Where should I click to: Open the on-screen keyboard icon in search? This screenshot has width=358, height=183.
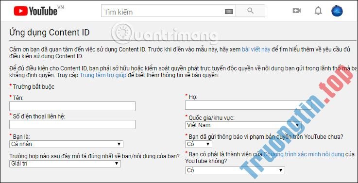click(x=229, y=12)
